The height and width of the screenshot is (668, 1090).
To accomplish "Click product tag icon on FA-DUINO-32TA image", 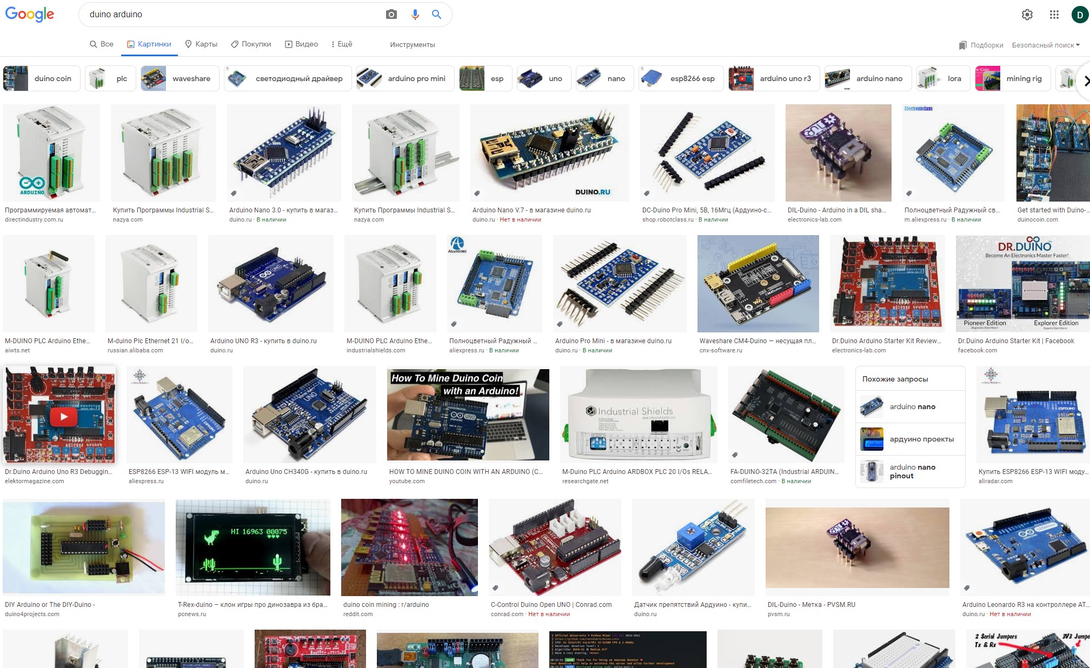I will click(x=735, y=455).
